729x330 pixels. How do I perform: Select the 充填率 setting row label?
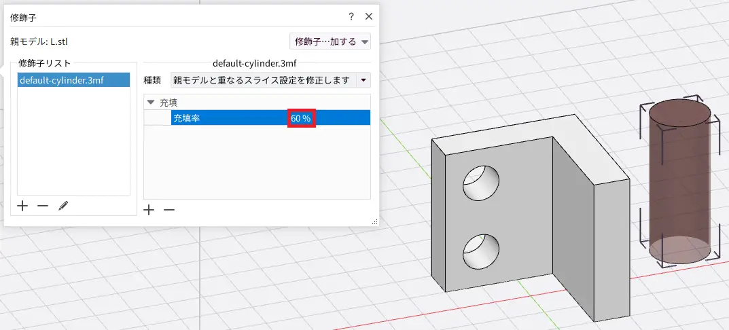(187, 118)
